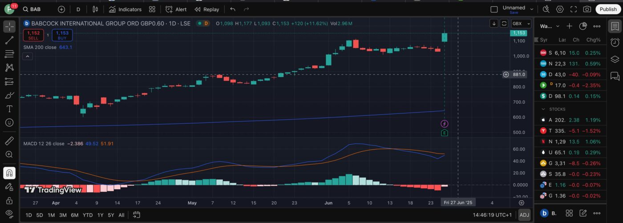
Task: Publish the chart idea
Action: point(608,9)
